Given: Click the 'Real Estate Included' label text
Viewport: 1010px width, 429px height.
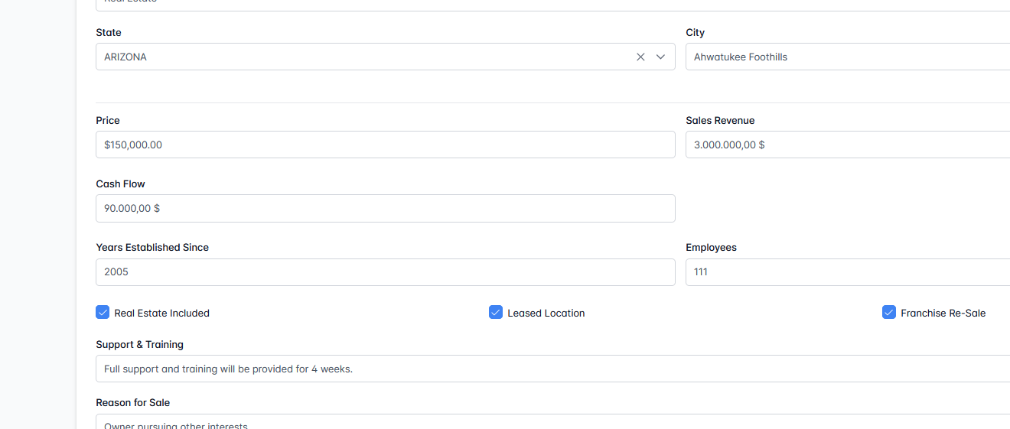Looking at the screenshot, I should pyautogui.click(x=161, y=313).
